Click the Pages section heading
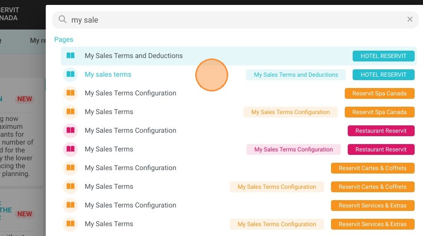Screen dimensions: 423x236 (63, 39)
